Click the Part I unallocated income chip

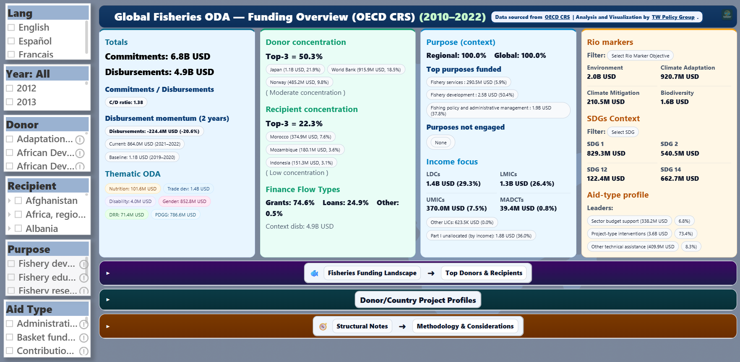point(481,236)
